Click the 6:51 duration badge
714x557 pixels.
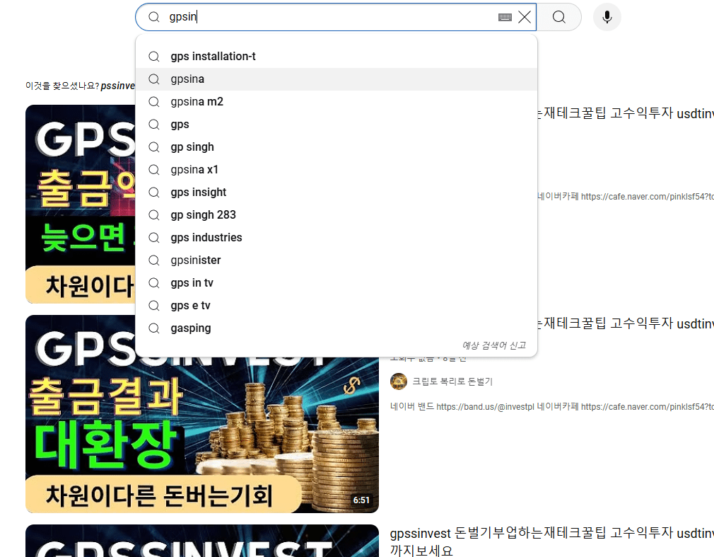[x=361, y=500]
